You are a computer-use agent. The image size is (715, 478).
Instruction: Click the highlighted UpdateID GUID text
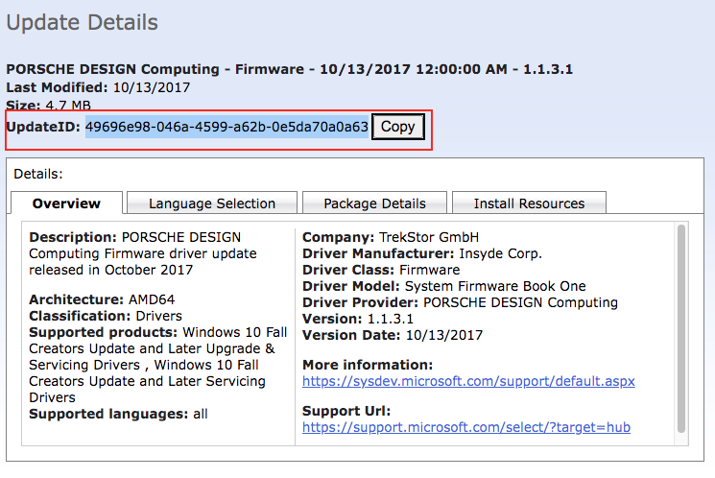point(226,127)
